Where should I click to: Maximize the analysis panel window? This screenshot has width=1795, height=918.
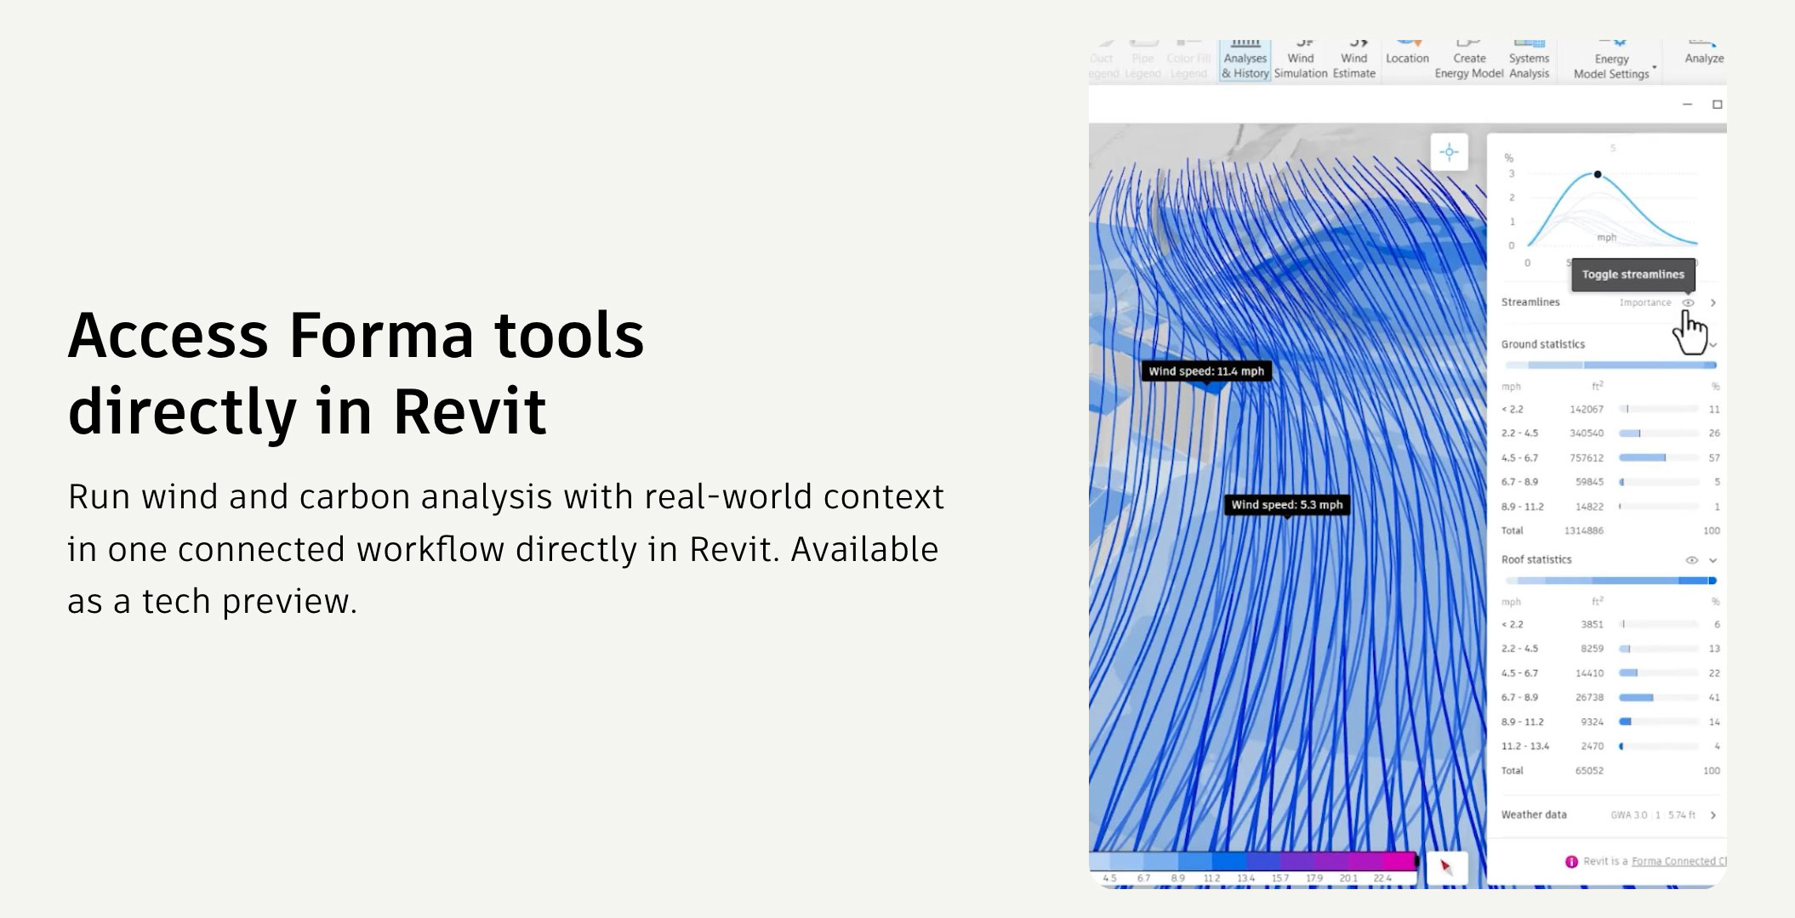(x=1717, y=105)
